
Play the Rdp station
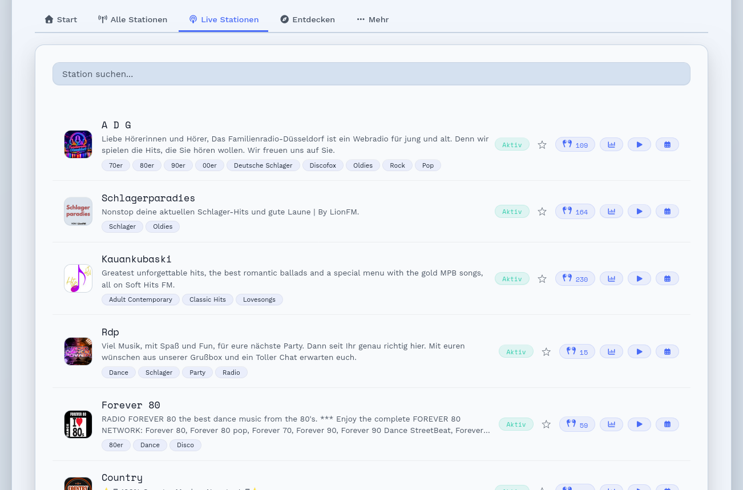tap(639, 352)
